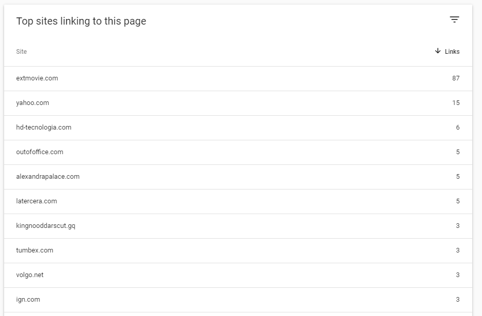Screen dimensions: 482x316
Task: Click the latercera.com row
Action: pos(238,201)
